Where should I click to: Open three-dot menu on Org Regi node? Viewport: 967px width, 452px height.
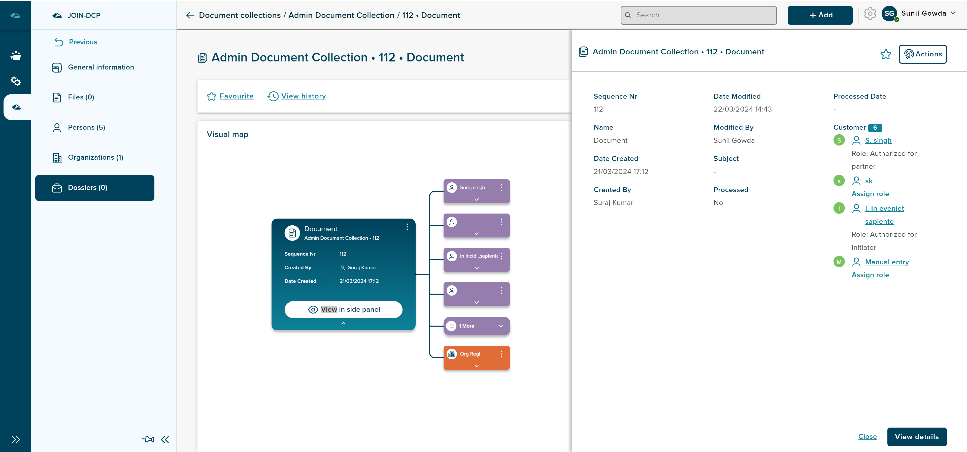tap(501, 354)
